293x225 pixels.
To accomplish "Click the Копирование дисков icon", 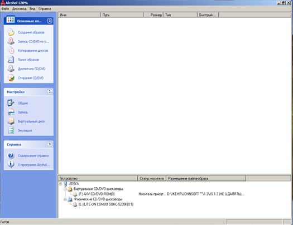I will click(11, 50).
